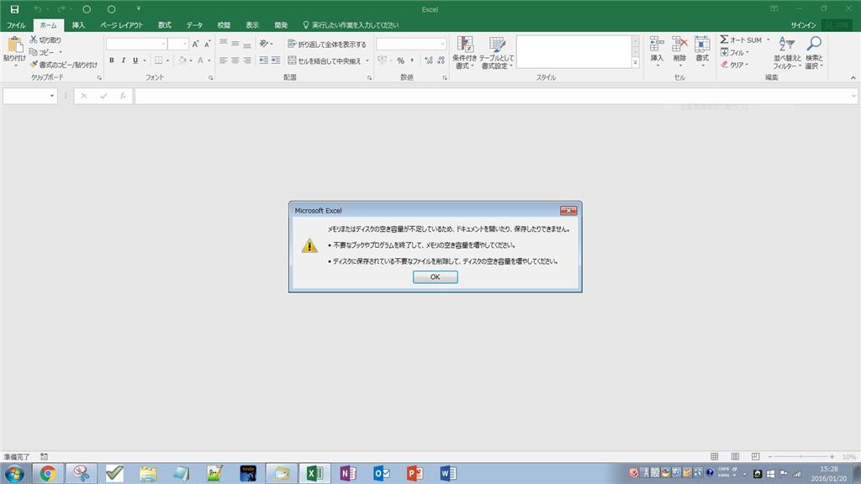Click the decrease decimal places icon
The height and width of the screenshot is (484, 861).
point(441,60)
